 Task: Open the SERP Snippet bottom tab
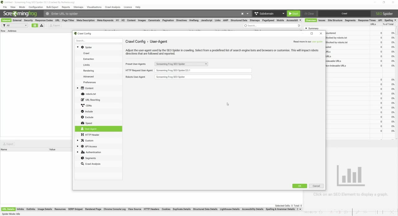(76, 209)
